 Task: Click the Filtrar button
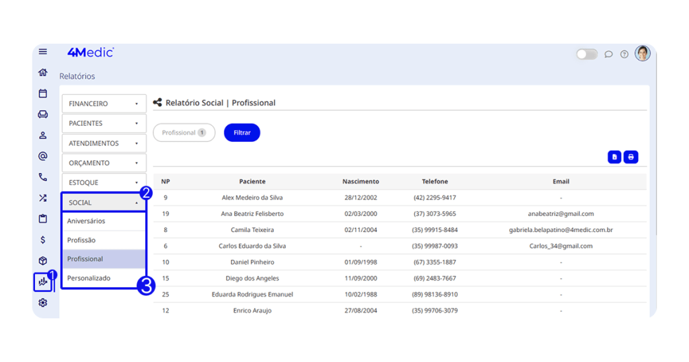[242, 133]
